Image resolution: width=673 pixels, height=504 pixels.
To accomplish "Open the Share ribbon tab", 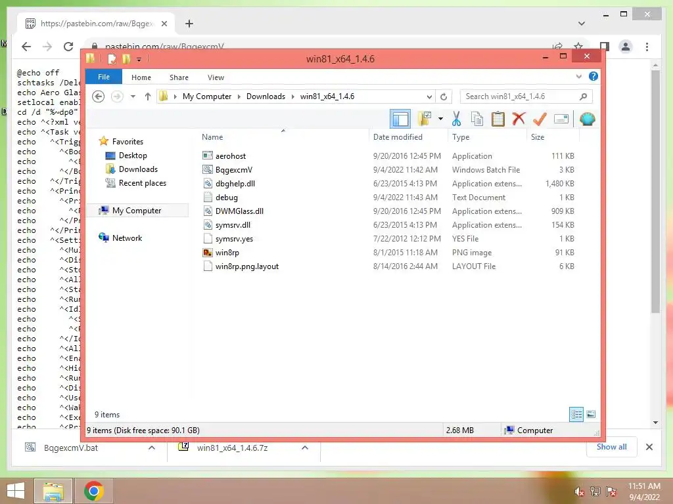I will coord(179,77).
